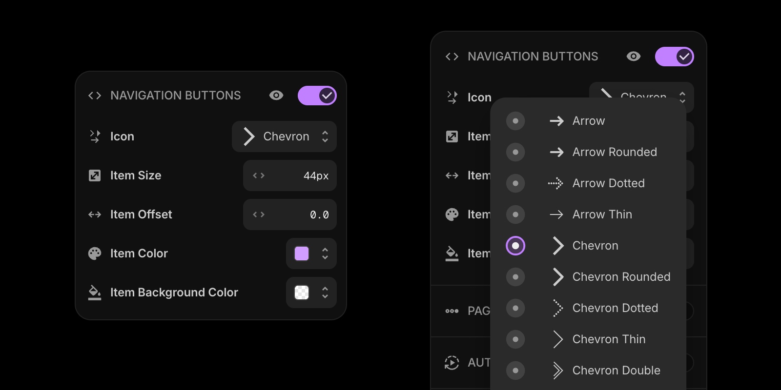Click the Chevron Dotted option label

pyautogui.click(x=615, y=308)
